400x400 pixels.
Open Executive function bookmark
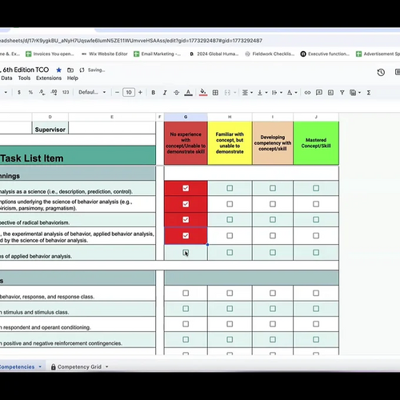[325, 54]
